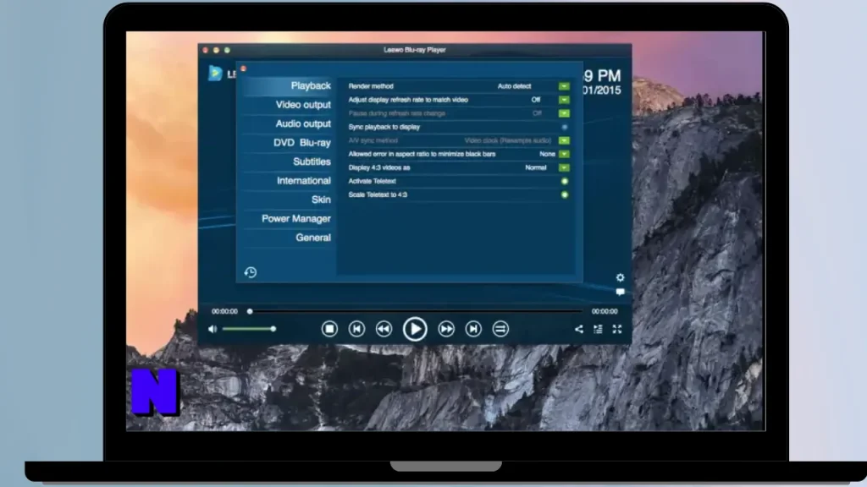Expand Render method dropdown

click(564, 86)
